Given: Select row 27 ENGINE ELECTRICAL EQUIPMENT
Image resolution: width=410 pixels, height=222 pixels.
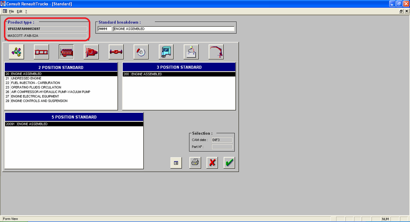Looking at the screenshot, I should 61,96.
